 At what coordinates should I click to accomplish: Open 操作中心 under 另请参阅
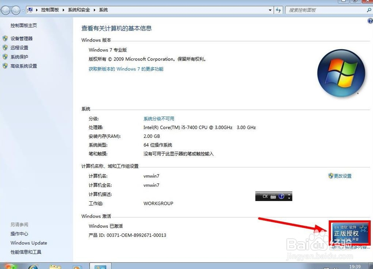tap(19, 234)
